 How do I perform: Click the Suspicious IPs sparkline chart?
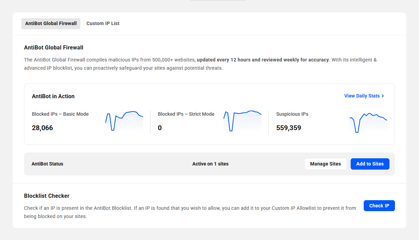(x=368, y=123)
